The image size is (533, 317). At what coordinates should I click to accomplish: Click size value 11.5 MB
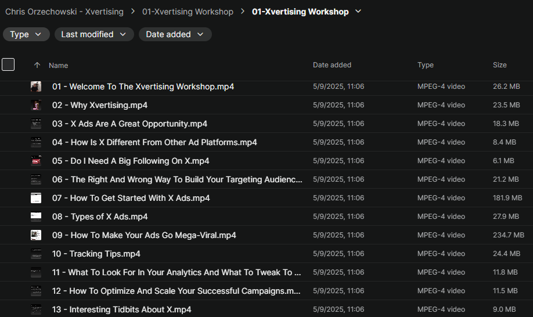(505, 291)
